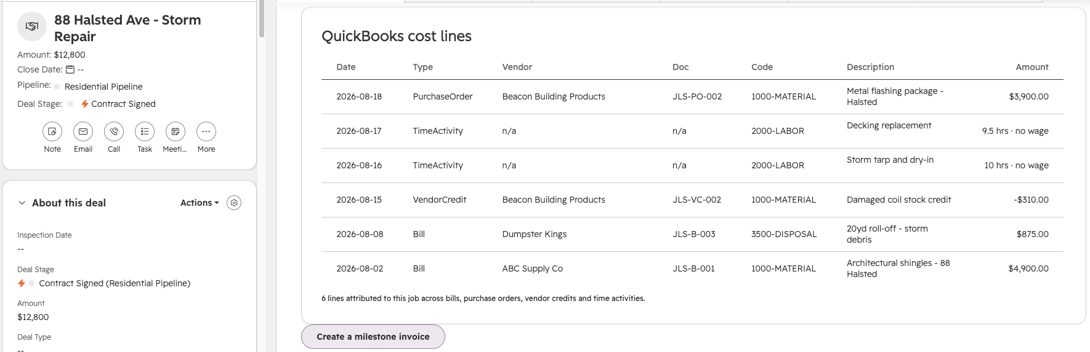
Task: Click the Date column header
Action: (346, 67)
